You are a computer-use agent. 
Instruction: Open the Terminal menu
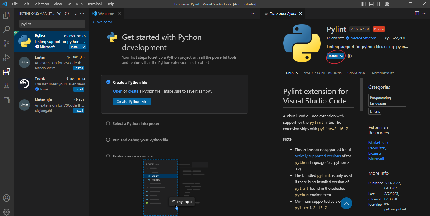[94, 4]
